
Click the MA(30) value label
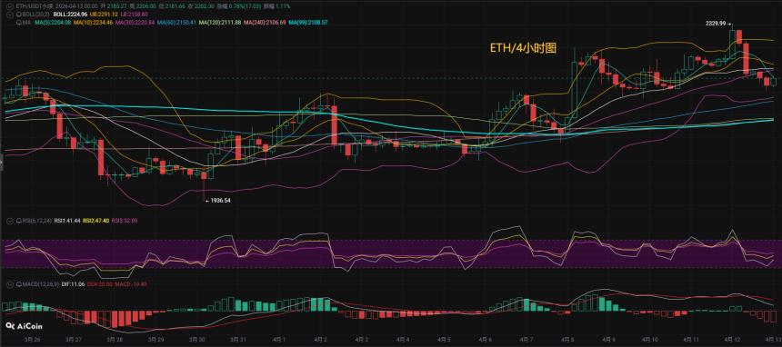tap(135, 23)
